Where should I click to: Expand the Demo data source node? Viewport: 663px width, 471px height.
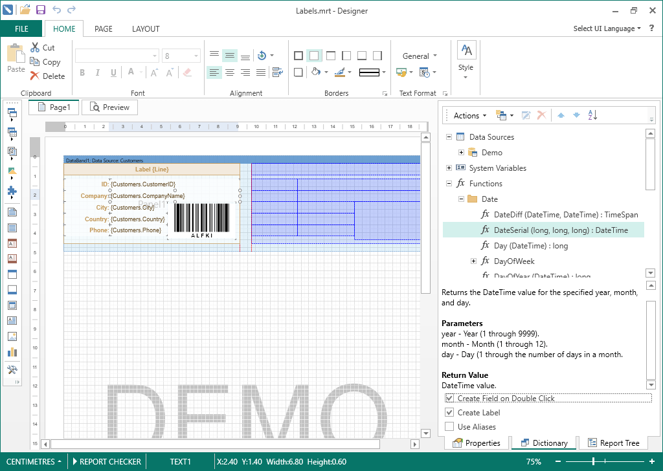coord(460,152)
